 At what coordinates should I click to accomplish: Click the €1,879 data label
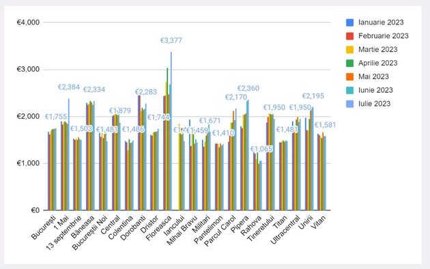[x=120, y=111]
